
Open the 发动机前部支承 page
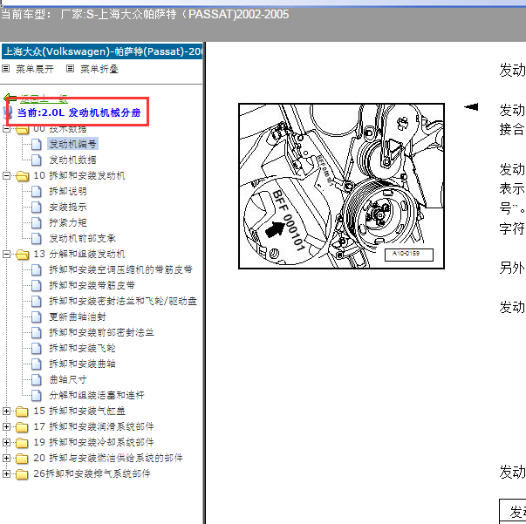83,239
